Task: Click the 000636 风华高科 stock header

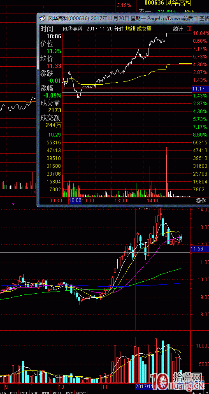Action: pos(168,3)
